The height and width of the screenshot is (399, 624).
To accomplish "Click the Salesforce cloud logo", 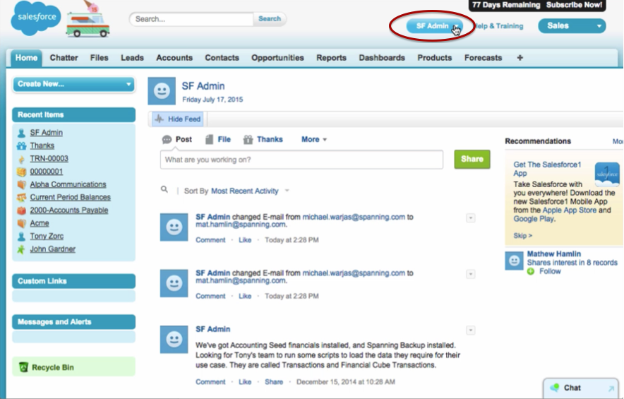I will click(36, 18).
